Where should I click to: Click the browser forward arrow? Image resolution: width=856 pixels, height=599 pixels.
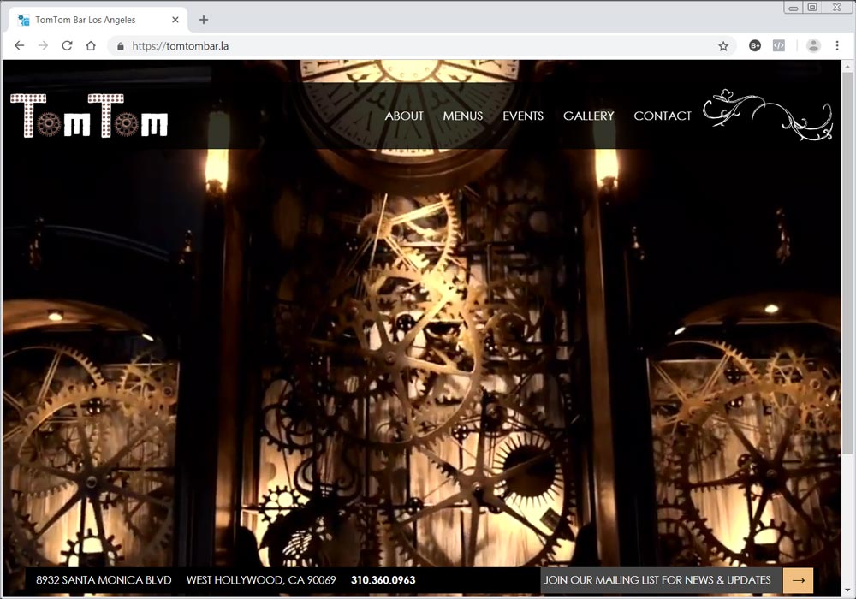pos(43,46)
